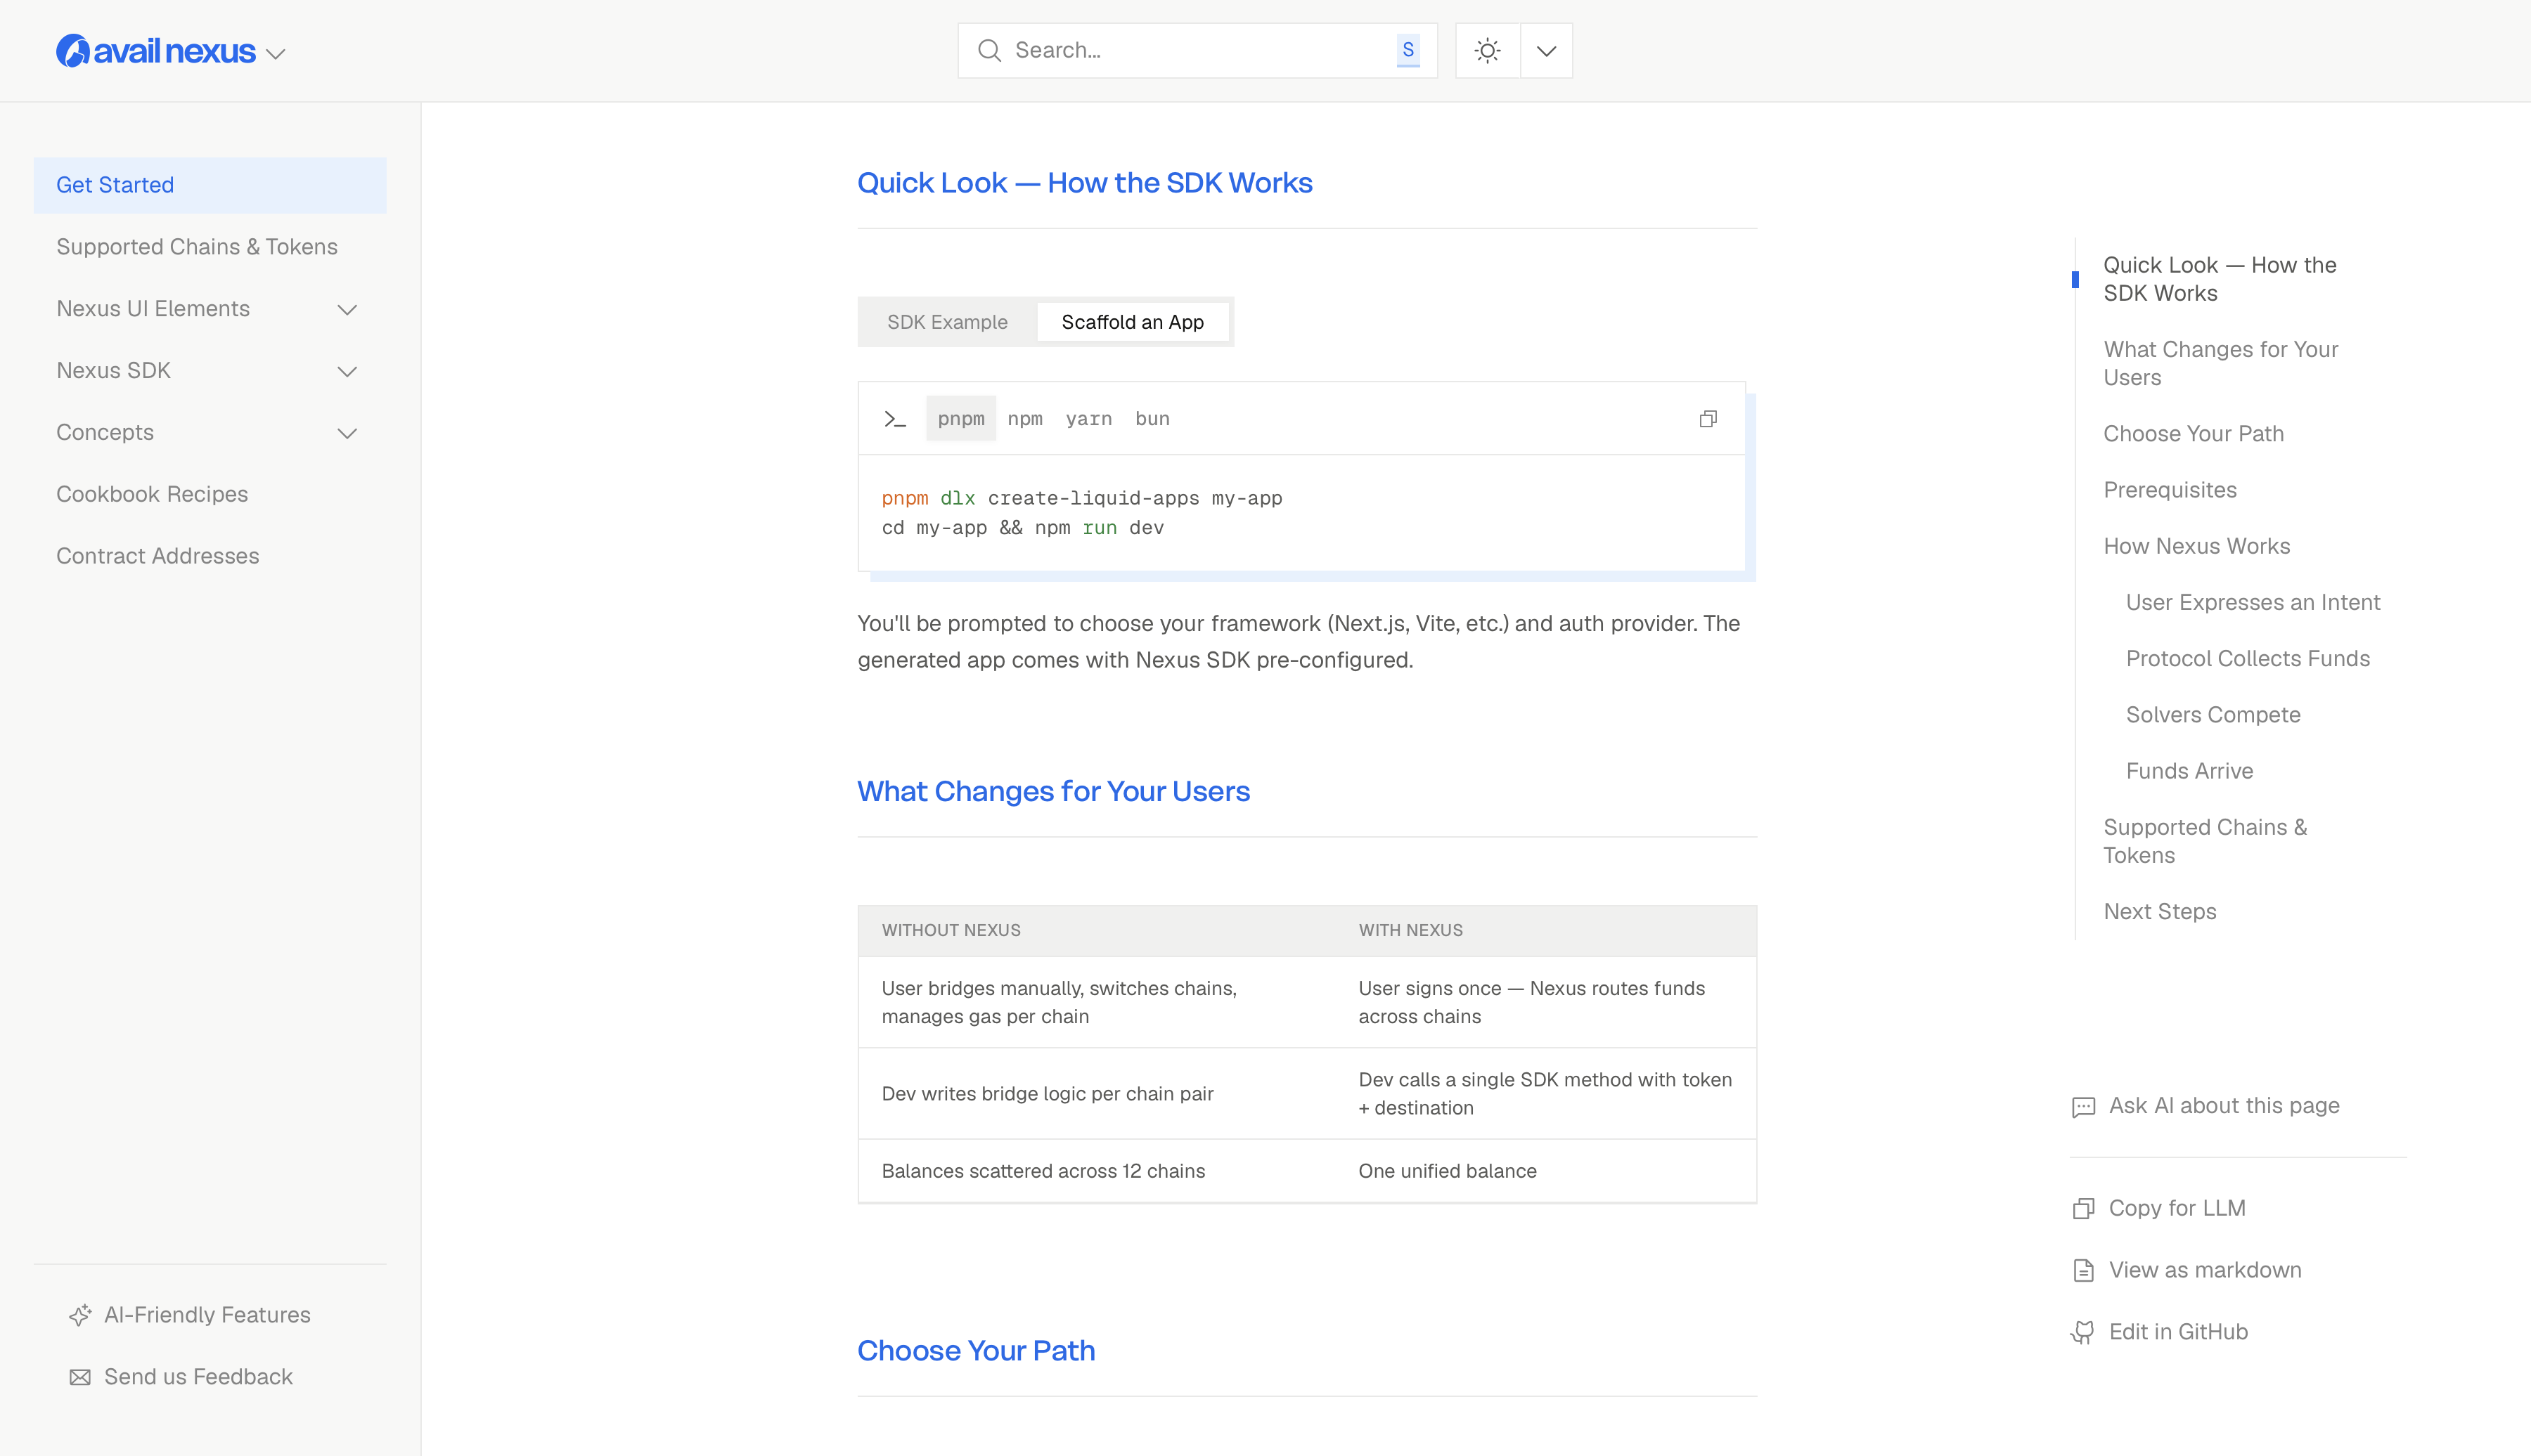Image resolution: width=2531 pixels, height=1456 pixels.
Task: Switch to the yarn package manager tab
Action: [1088, 419]
